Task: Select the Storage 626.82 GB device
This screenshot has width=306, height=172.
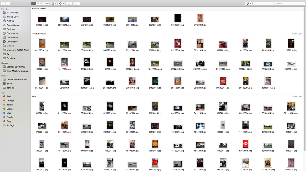Action: coord(16,67)
